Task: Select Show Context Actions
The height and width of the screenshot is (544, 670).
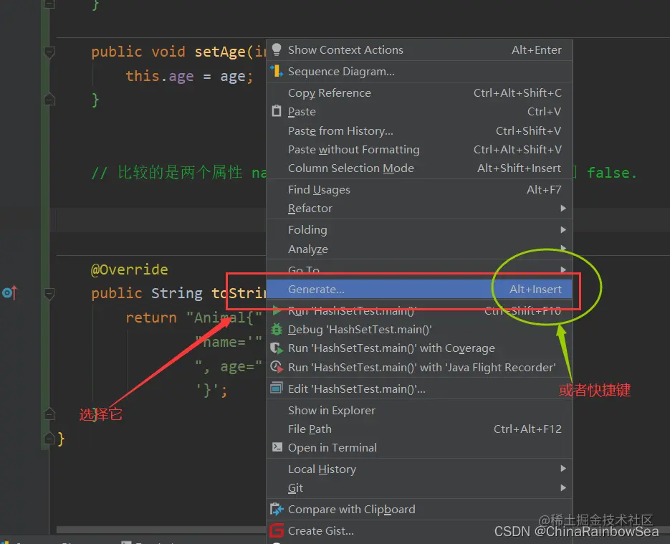Action: click(x=419, y=50)
